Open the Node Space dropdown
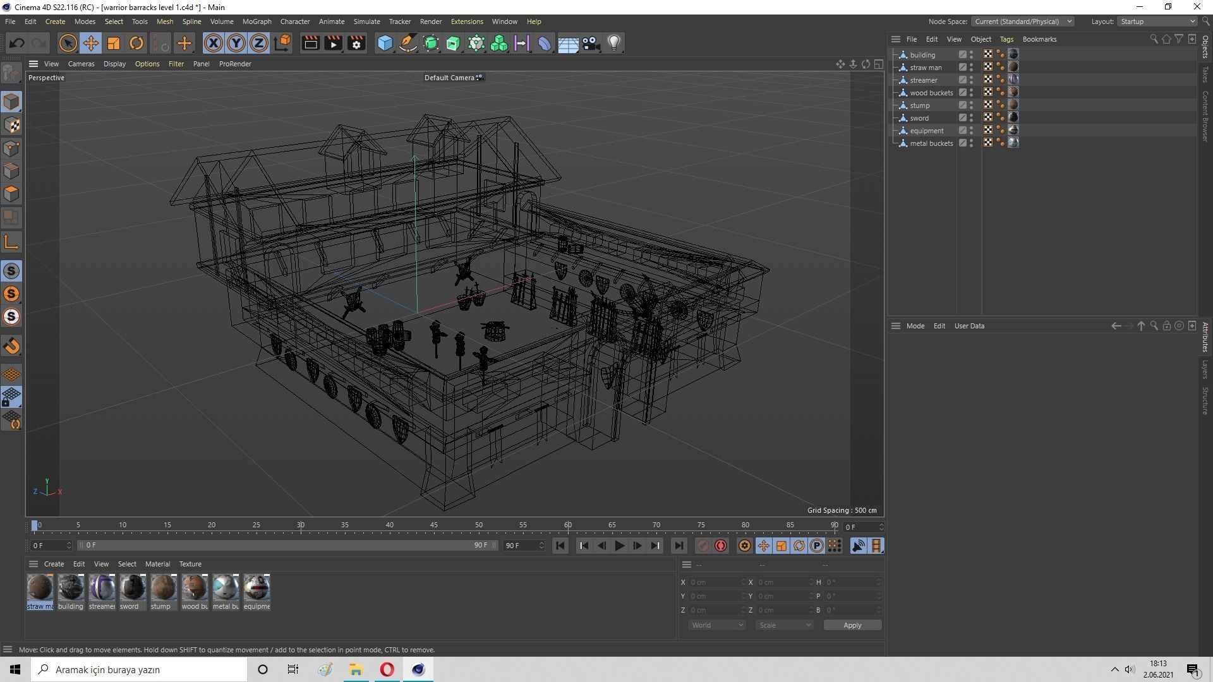Screen dimensions: 1213x682 tap(1022, 21)
